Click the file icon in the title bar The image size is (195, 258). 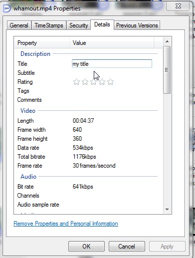[x=7, y=8]
